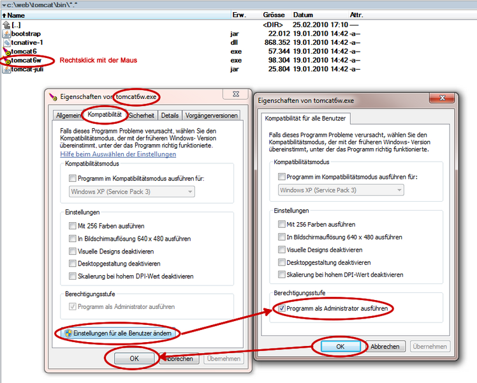
Task: Click the 22.012 size value
Action: (x=279, y=33)
